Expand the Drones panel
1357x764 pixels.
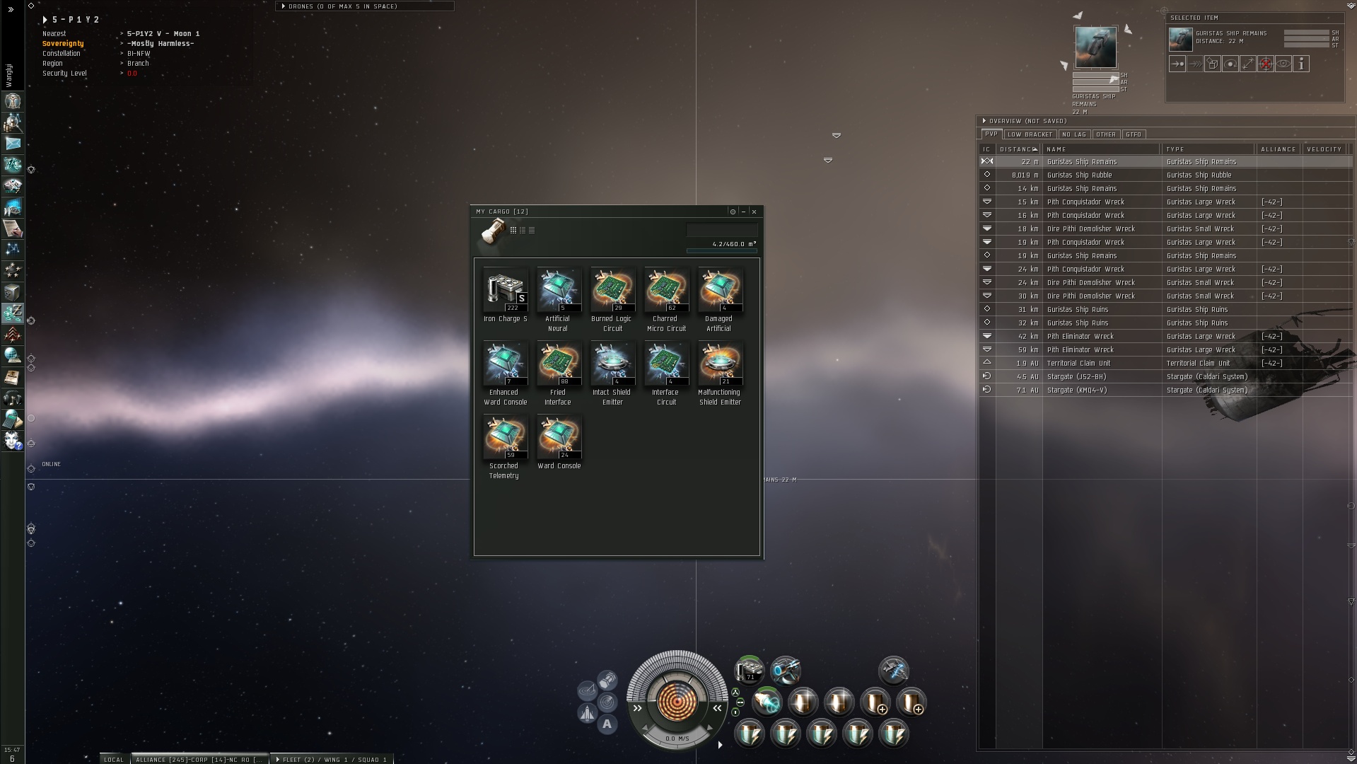(284, 6)
